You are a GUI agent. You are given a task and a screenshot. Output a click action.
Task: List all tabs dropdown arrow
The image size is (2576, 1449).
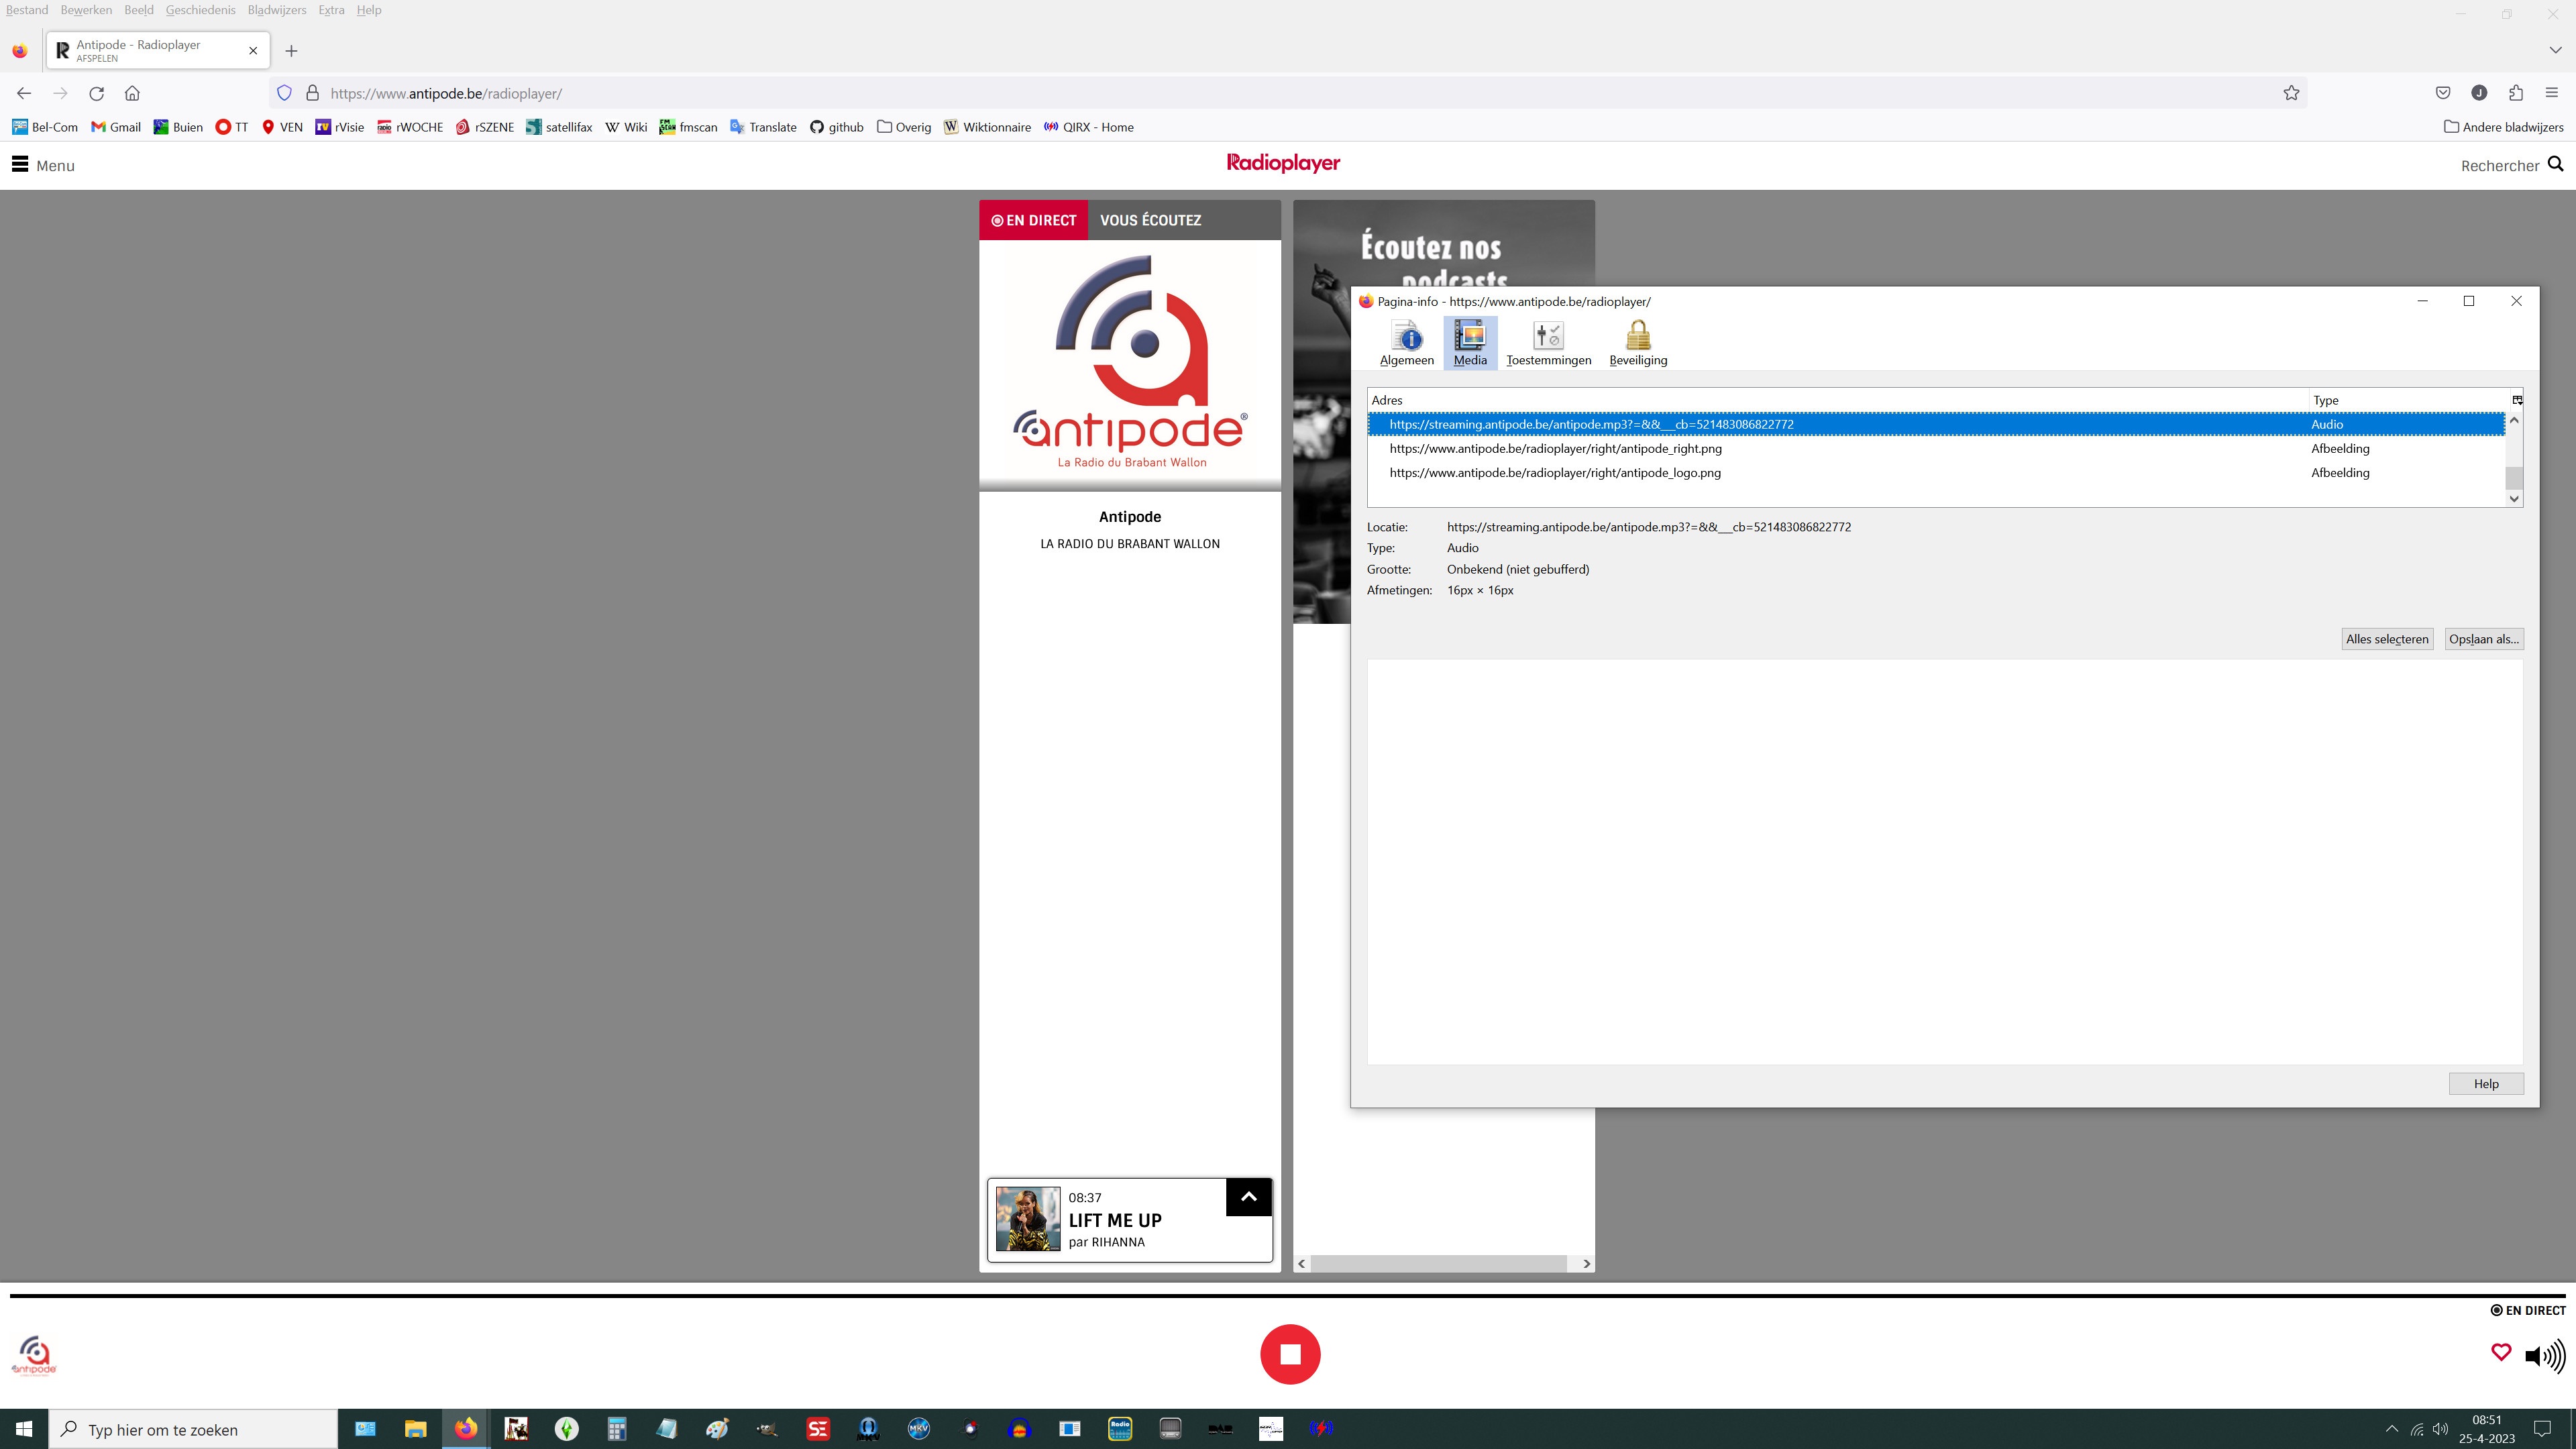[2555, 50]
